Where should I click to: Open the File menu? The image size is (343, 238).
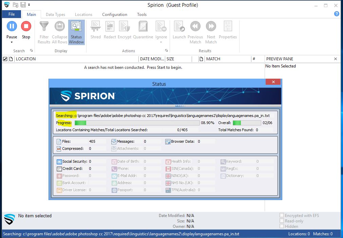[x=11, y=14]
